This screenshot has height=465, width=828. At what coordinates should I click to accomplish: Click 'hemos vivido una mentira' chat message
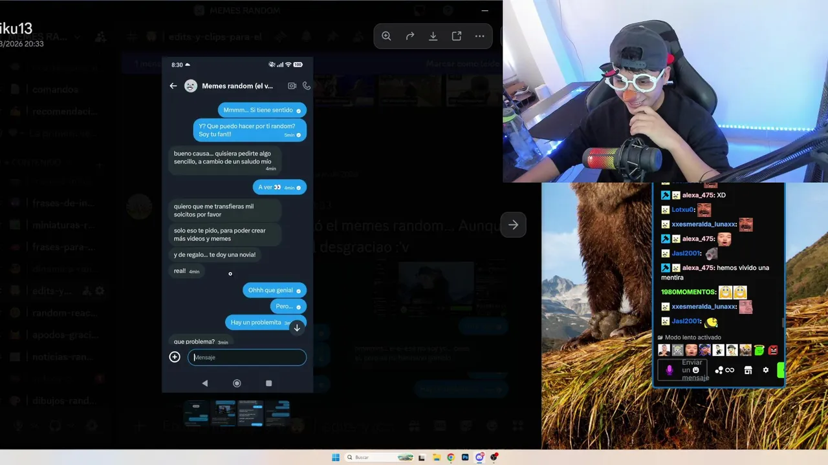715,272
